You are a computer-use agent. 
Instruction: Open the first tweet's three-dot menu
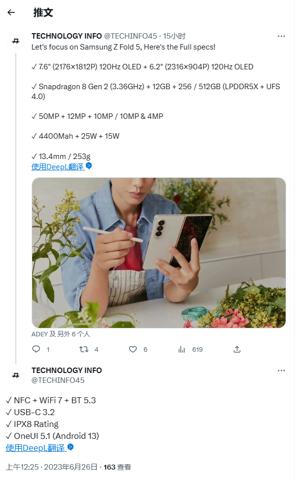coord(281,36)
